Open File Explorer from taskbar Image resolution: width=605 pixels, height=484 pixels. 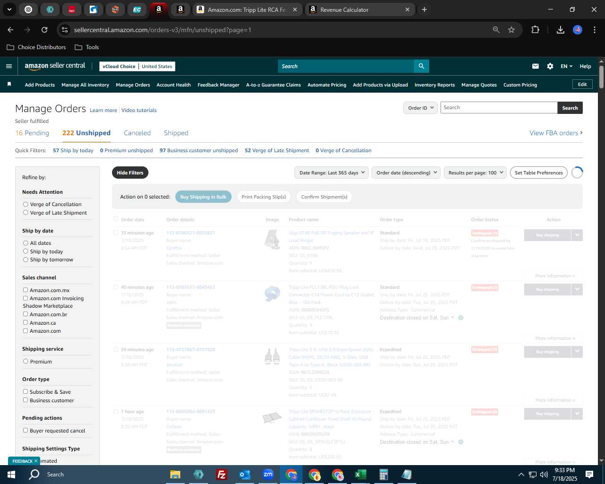tap(175, 475)
